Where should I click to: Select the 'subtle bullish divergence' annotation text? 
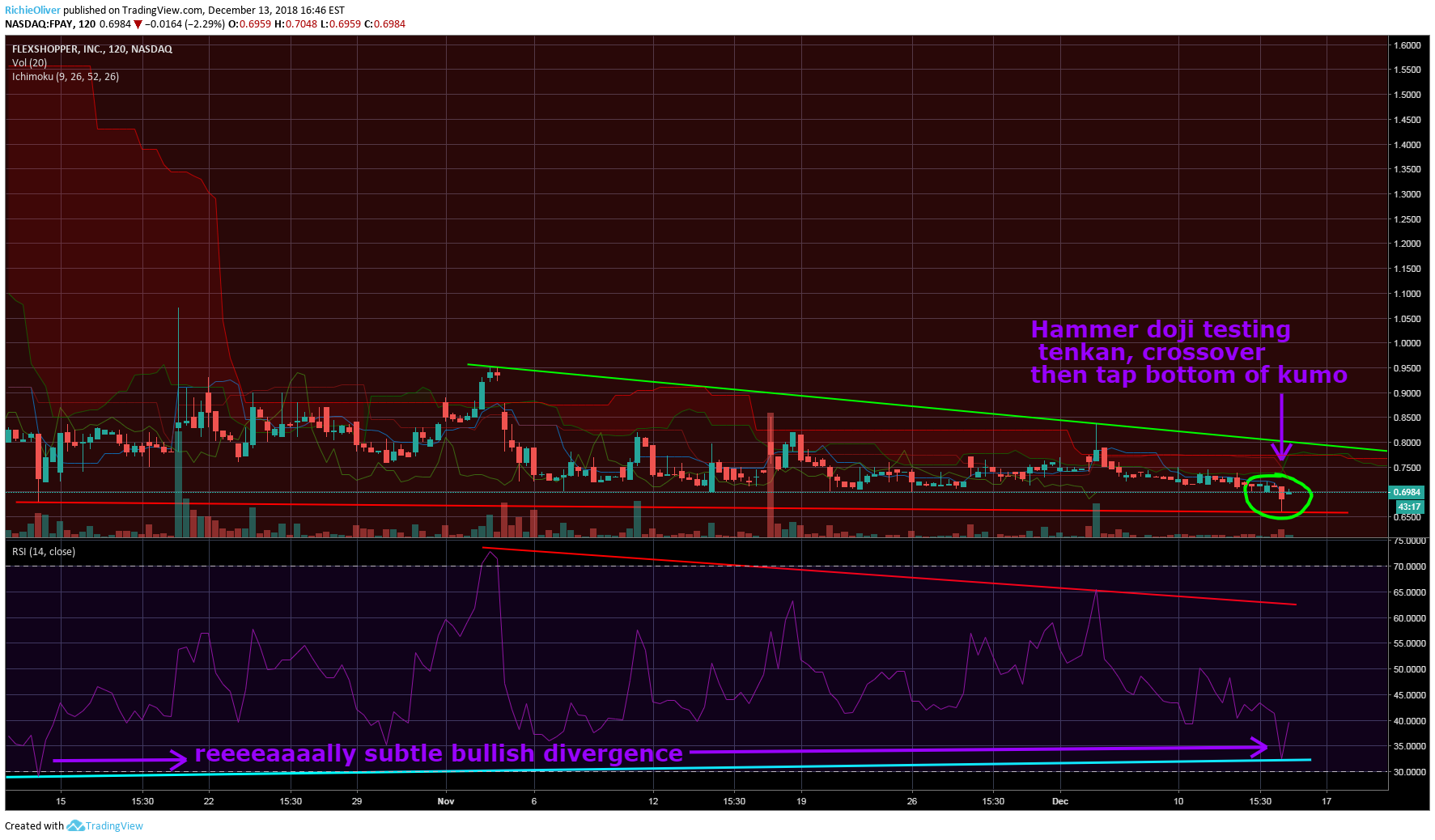524,753
